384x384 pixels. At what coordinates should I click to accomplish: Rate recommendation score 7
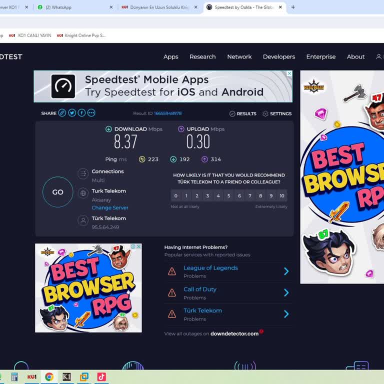250,195
